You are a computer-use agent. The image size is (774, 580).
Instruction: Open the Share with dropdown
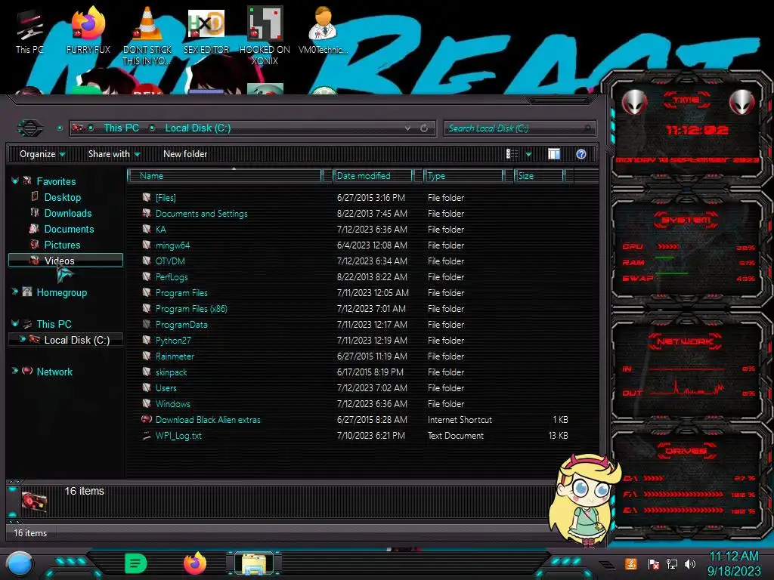click(114, 154)
